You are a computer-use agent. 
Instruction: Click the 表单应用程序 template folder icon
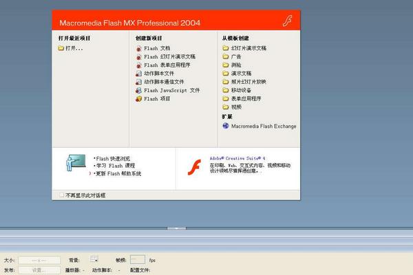(226, 99)
